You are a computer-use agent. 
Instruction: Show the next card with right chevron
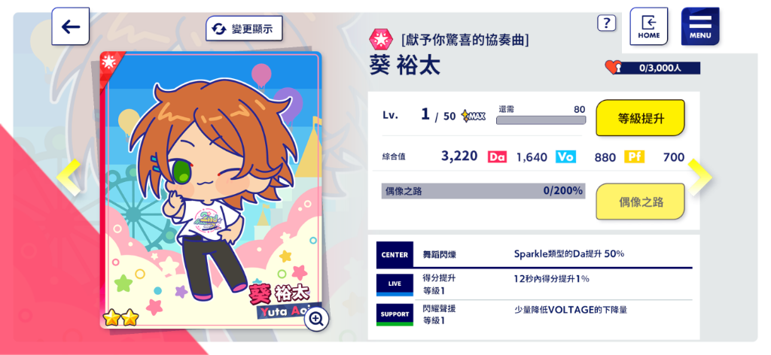pos(699,177)
